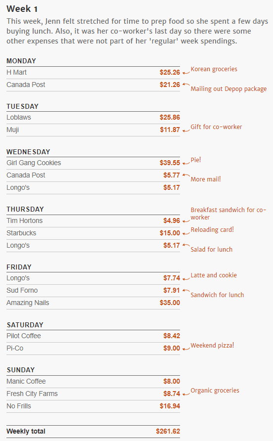
Task: Select the H Mart expense row
Action: coord(93,73)
